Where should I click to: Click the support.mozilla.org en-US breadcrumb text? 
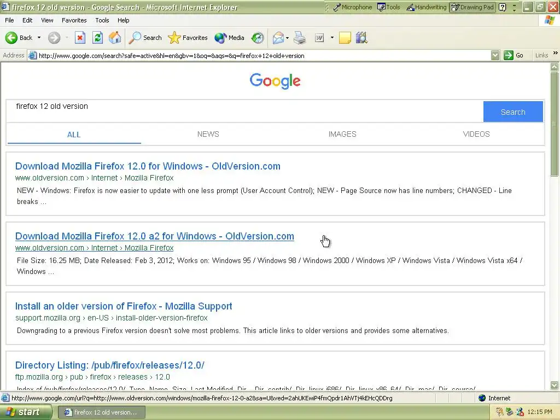(x=111, y=318)
